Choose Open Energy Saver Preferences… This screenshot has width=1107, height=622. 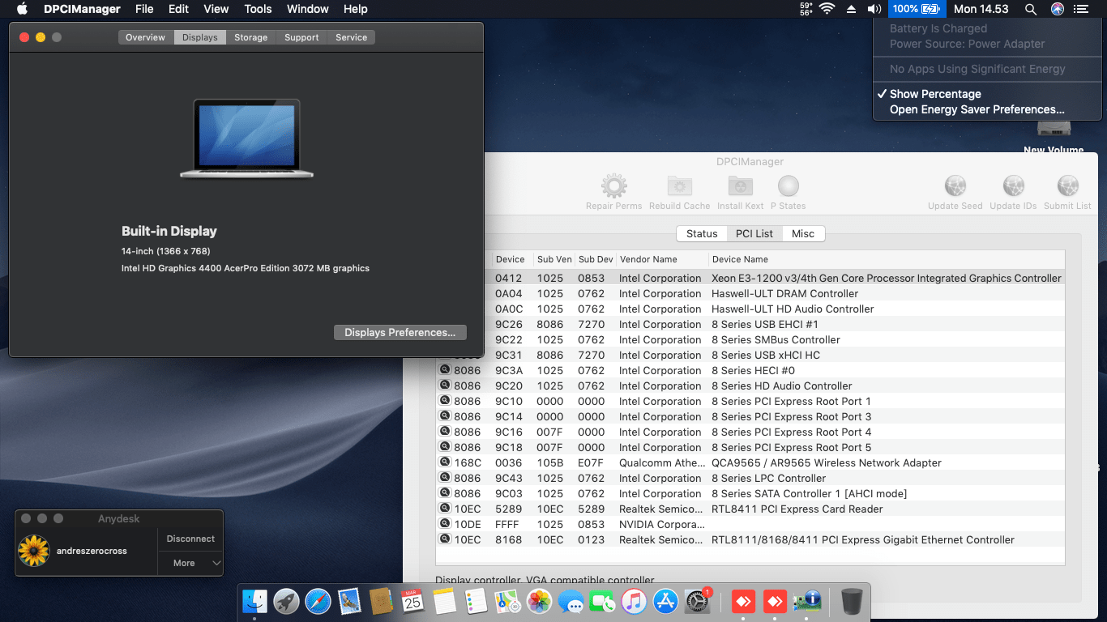coord(978,109)
